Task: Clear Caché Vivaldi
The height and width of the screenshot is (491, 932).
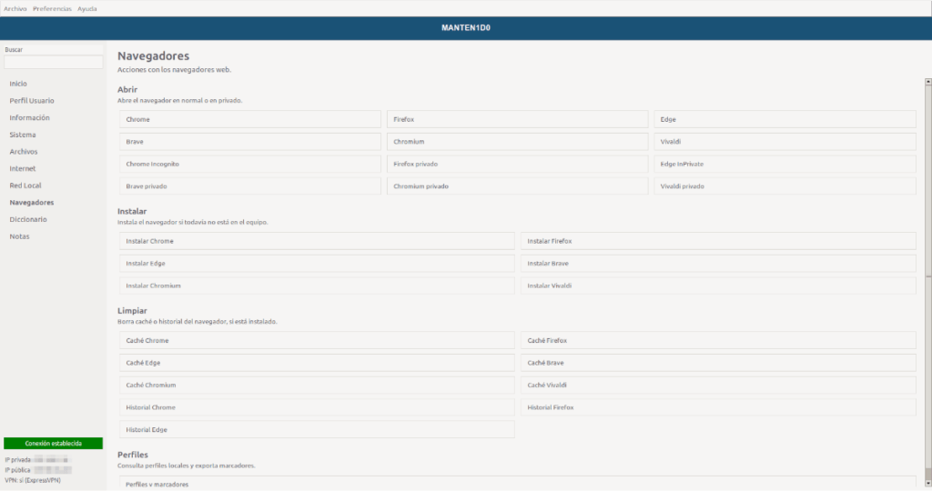Action: pos(718,386)
